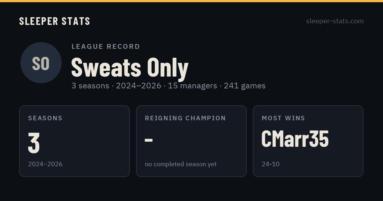The image size is (383, 201).
Task: Click the REIGNING CHAMPION heading
Action: click(x=185, y=118)
